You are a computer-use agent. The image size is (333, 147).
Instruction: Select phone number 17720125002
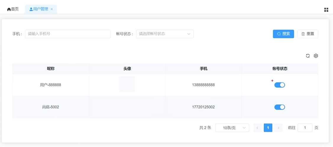coord(203,107)
